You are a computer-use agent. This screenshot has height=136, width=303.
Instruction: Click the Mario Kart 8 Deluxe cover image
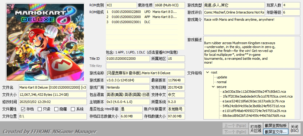[x=45, y=42]
